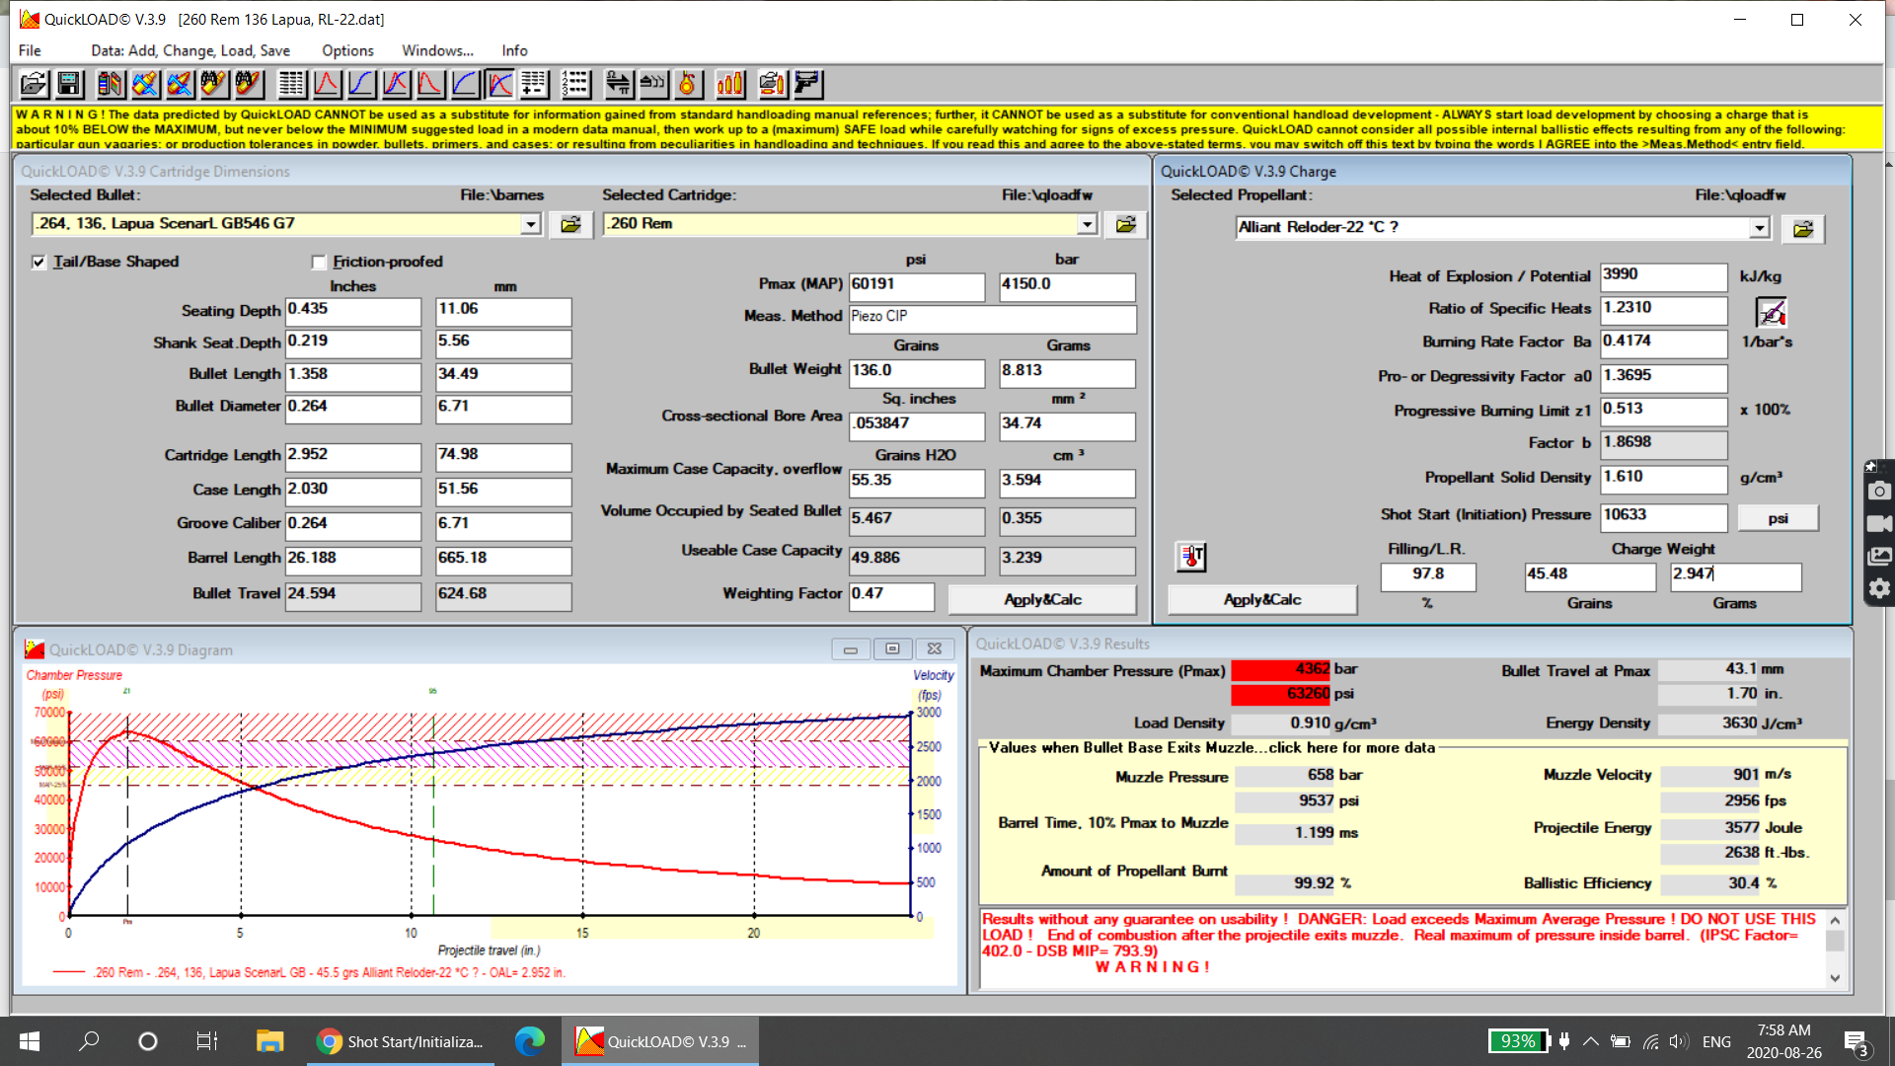This screenshot has height=1066, width=1895.
Task: Click icon beside Ratio of Specific Heats
Action: [x=1771, y=312]
